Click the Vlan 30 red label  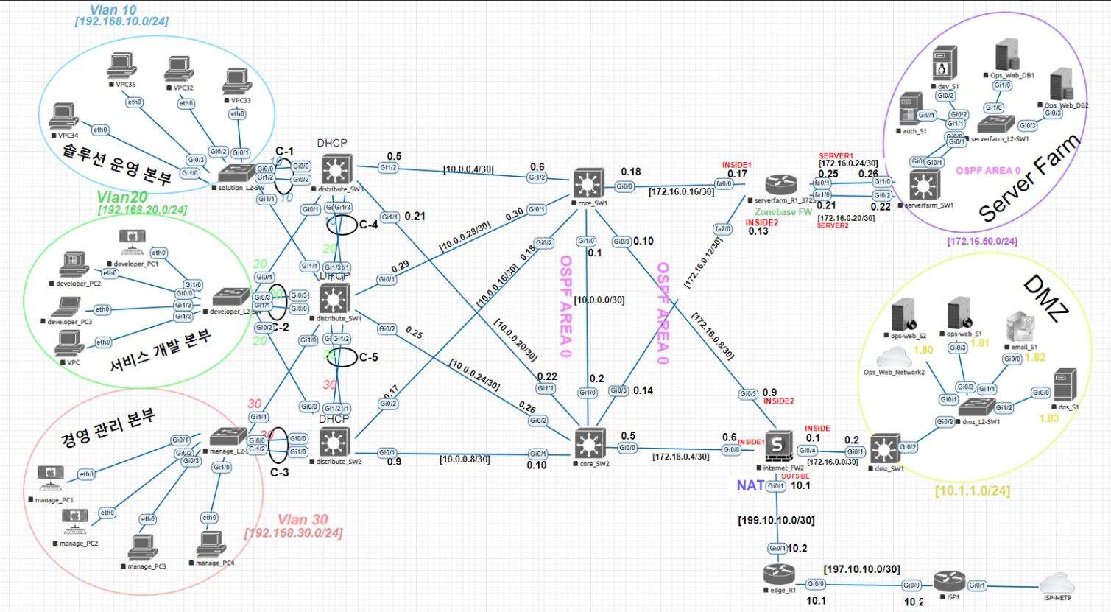[x=303, y=520]
